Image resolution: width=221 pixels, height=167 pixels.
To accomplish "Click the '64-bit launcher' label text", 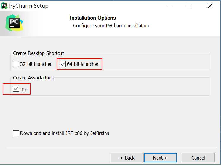I will coord(83,64).
